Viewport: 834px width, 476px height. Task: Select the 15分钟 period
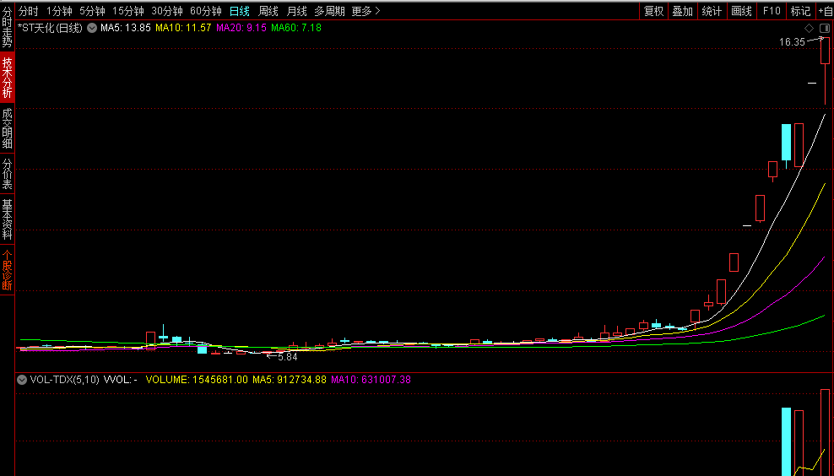127,11
